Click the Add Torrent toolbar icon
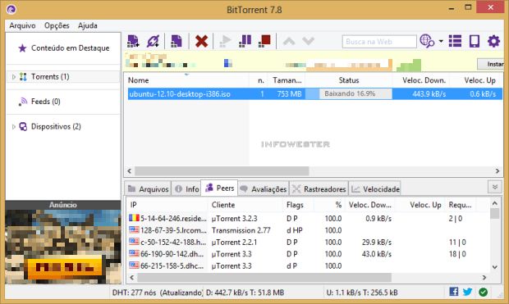The width and height of the screenshot is (509, 304). 133,41
